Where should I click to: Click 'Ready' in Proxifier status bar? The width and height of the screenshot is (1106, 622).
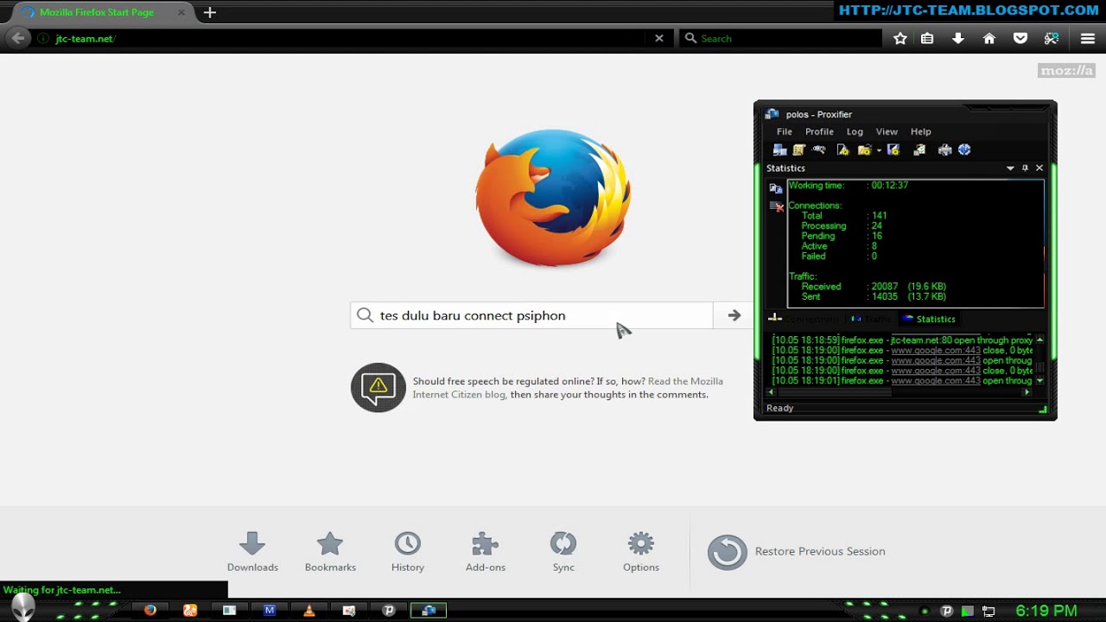tap(779, 408)
